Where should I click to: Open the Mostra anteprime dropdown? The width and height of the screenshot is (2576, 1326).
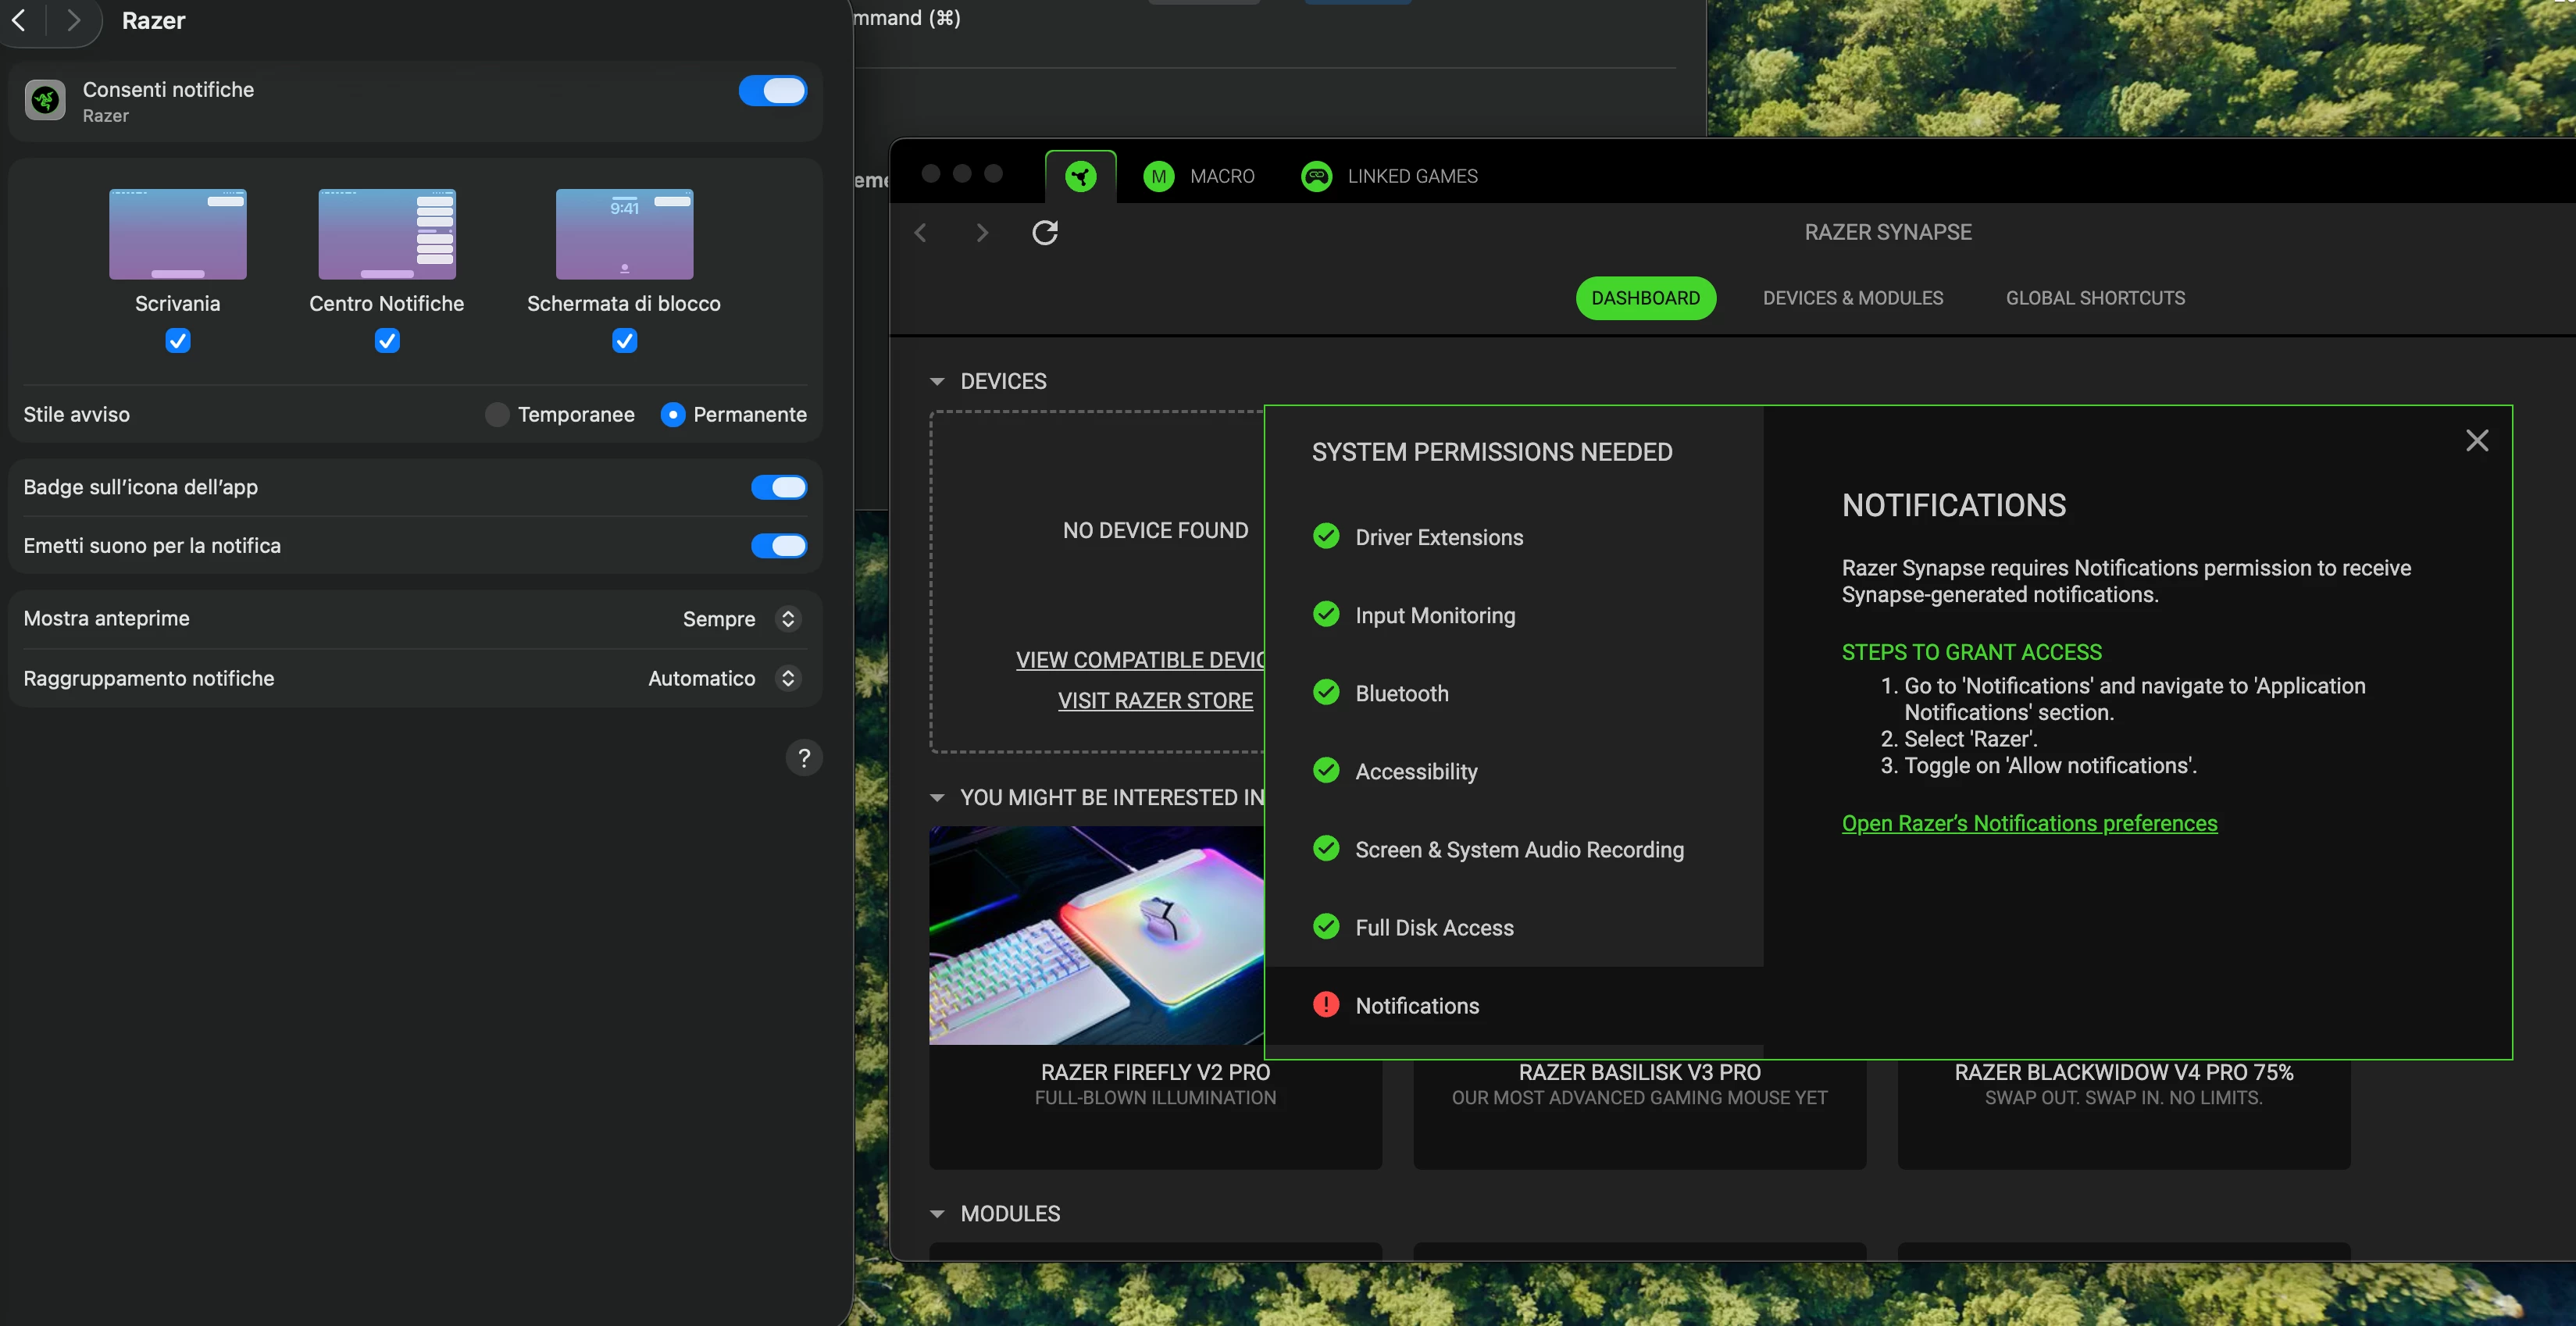point(788,619)
